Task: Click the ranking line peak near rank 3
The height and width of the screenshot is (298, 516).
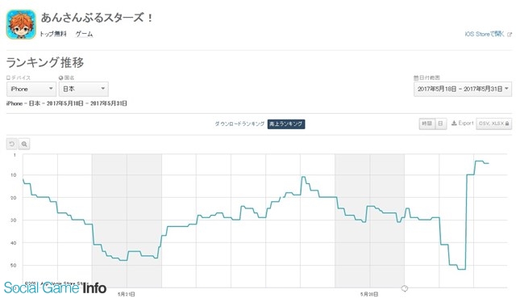Action: tap(479, 162)
